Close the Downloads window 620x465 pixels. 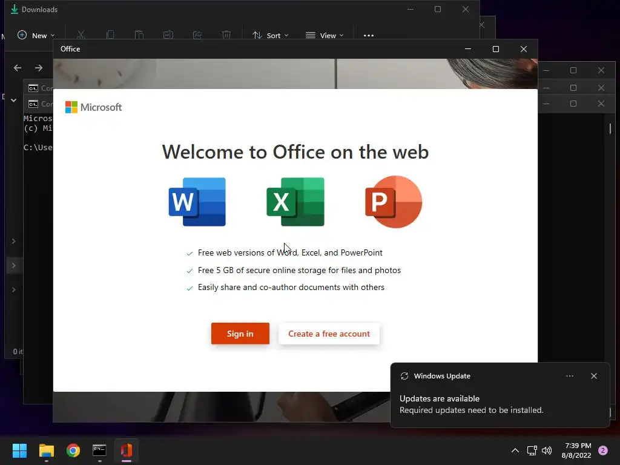click(466, 9)
